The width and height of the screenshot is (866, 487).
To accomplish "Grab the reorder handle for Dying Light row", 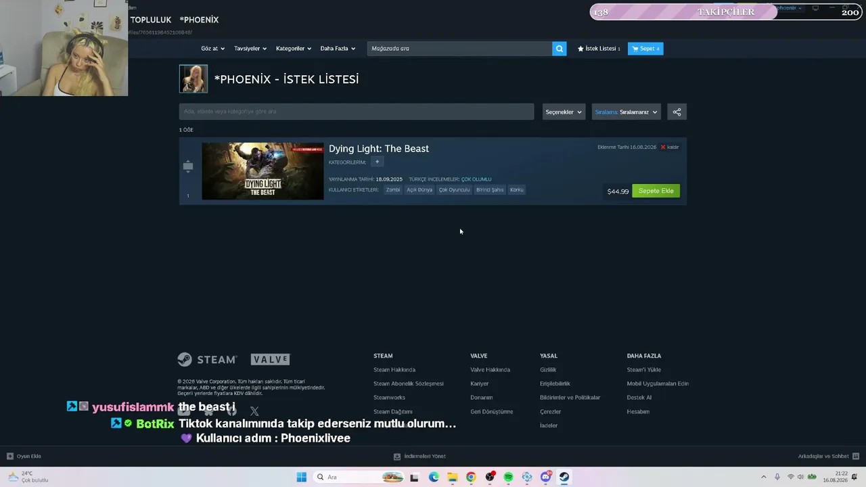I will 188,166.
